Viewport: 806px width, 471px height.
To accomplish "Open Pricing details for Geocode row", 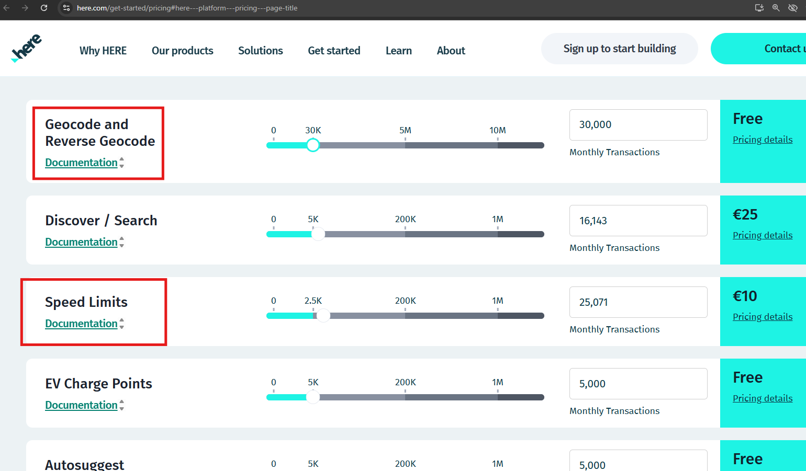I will point(763,140).
